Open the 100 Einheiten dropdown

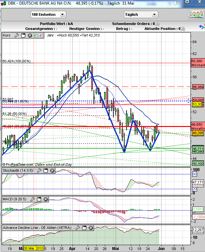coord(48,14)
